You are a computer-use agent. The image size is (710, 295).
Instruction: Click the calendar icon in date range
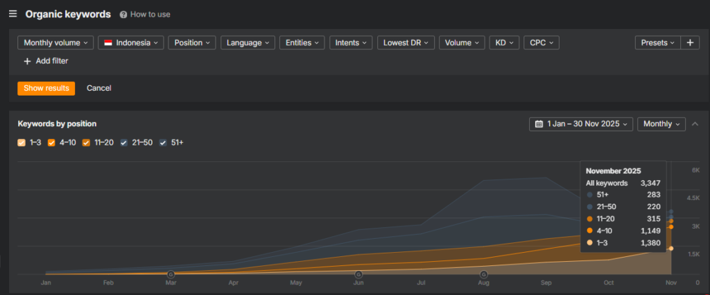click(x=539, y=124)
